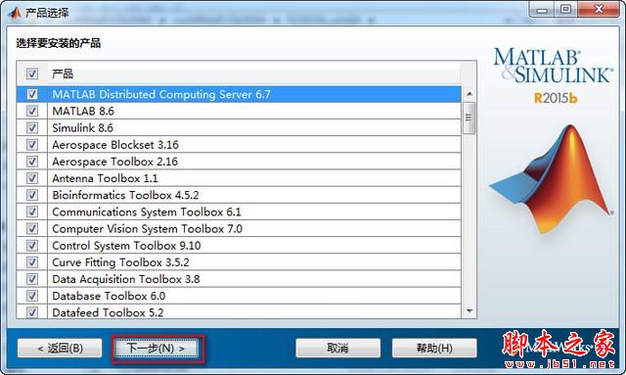Uncheck the MATLAB 8.6 checkbox
Viewport: 626px width, 375px height.
32,111
